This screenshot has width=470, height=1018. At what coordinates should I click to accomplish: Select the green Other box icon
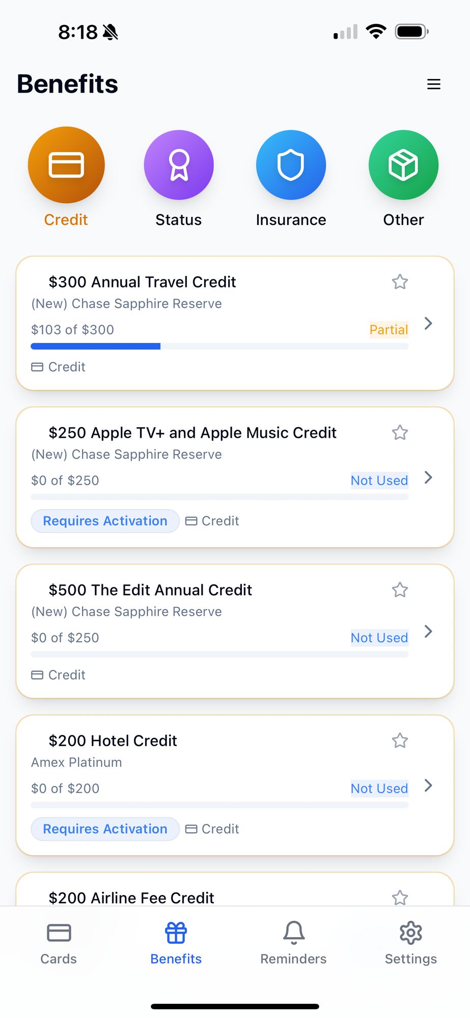point(403,165)
